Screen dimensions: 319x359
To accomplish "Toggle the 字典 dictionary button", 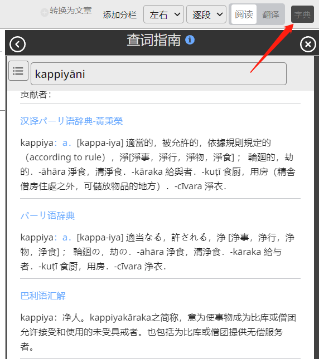I will (x=302, y=14).
